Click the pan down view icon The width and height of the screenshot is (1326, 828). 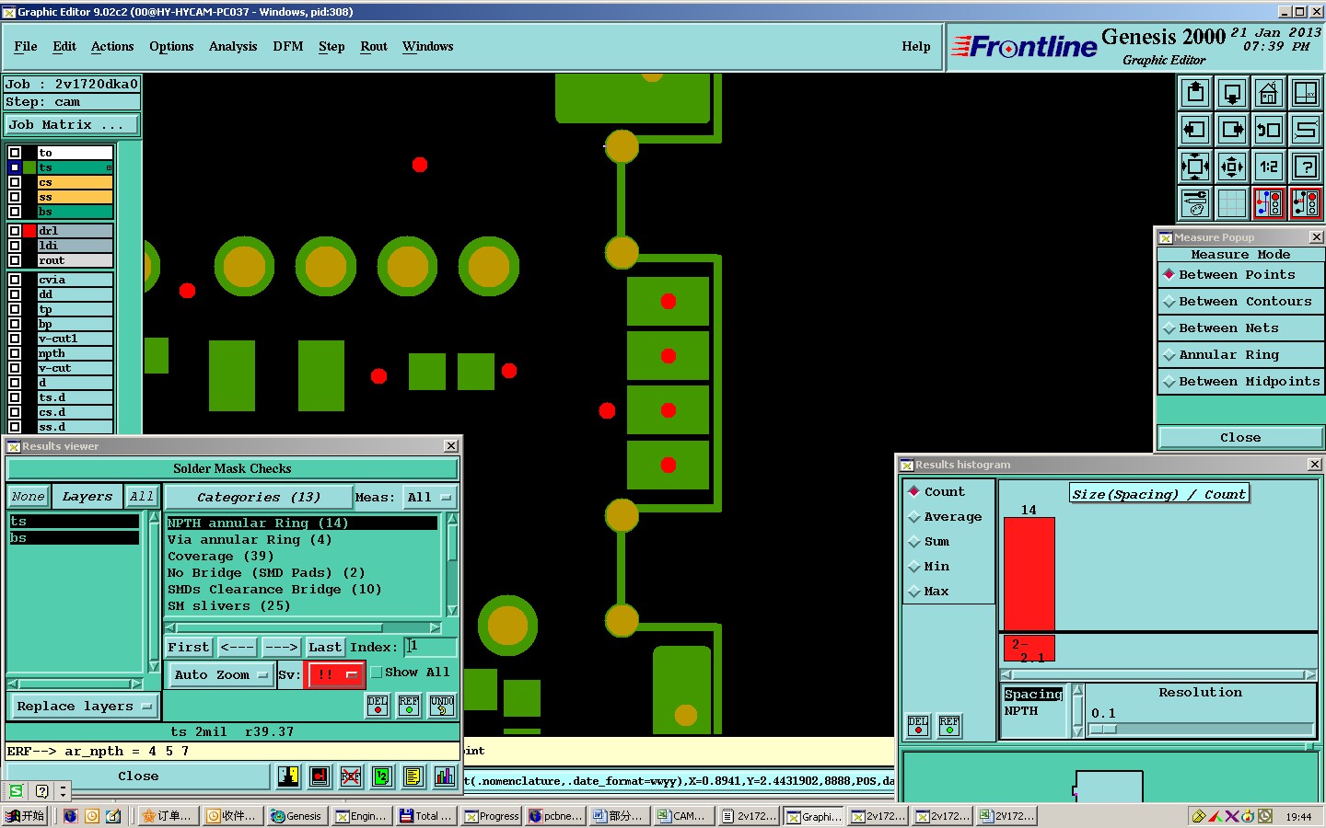pos(1232,93)
